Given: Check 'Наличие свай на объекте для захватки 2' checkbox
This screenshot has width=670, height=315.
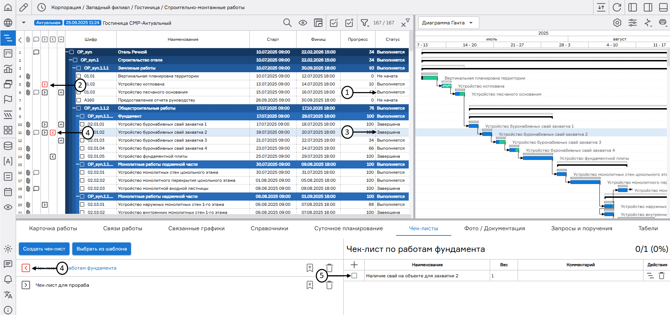Looking at the screenshot, I should 354,276.
